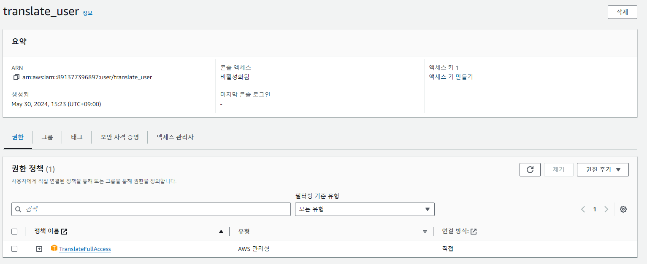Click external link icon beside 연결 방식

pyautogui.click(x=474, y=231)
